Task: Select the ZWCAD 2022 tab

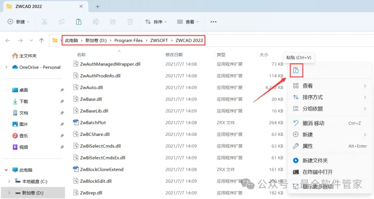Action: (45, 7)
